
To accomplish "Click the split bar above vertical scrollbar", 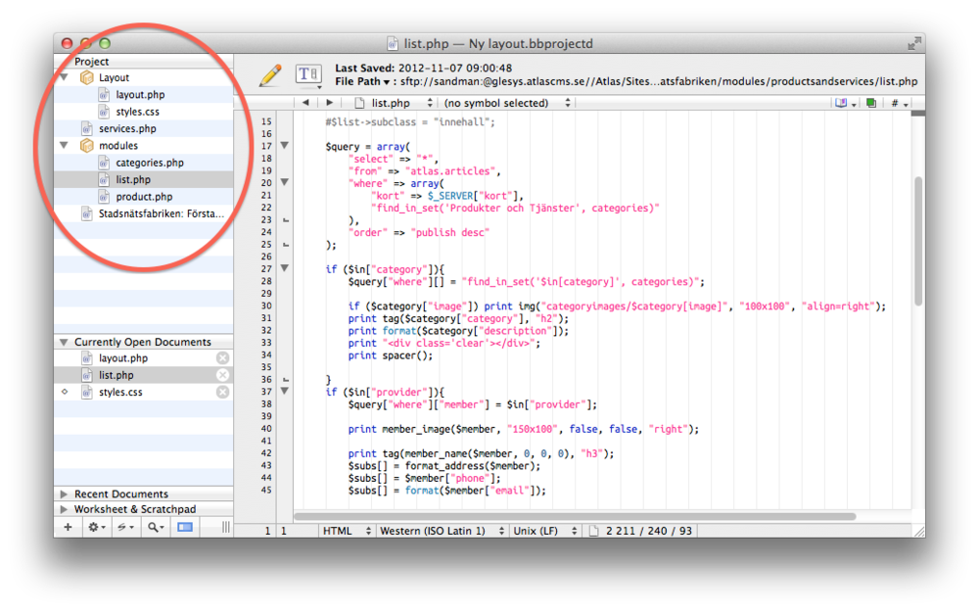I will point(918,113).
